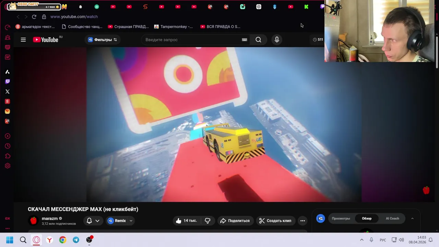Image resolution: width=439 pixels, height=247 pixels.
Task: Open the orange mail sidebar icon
Action: [8, 111]
